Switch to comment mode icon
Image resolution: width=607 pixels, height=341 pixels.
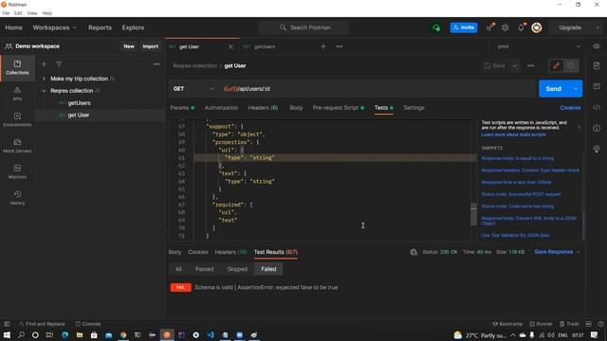(571, 65)
